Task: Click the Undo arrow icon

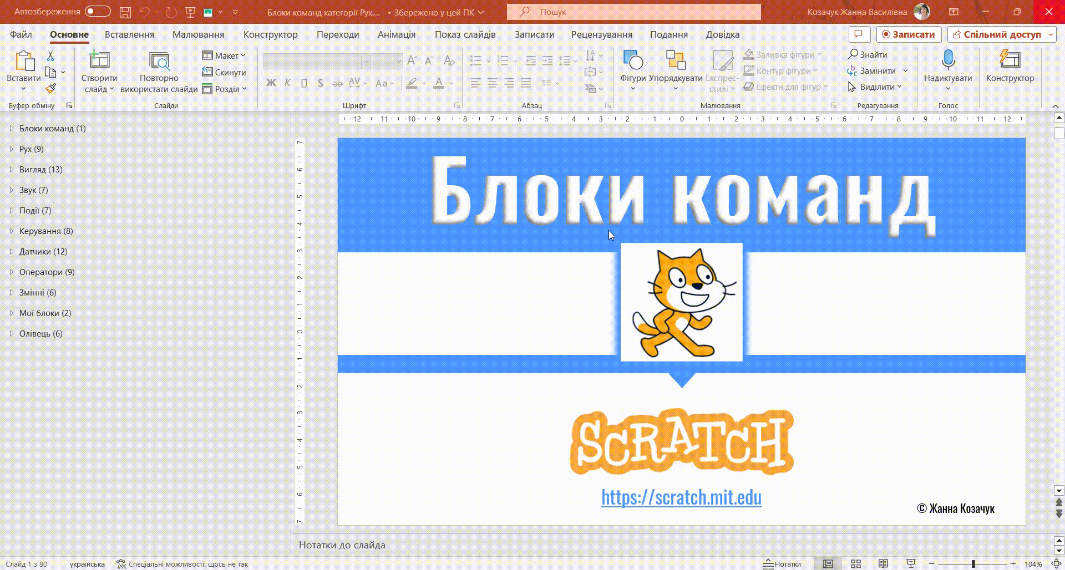Action: 145,12
